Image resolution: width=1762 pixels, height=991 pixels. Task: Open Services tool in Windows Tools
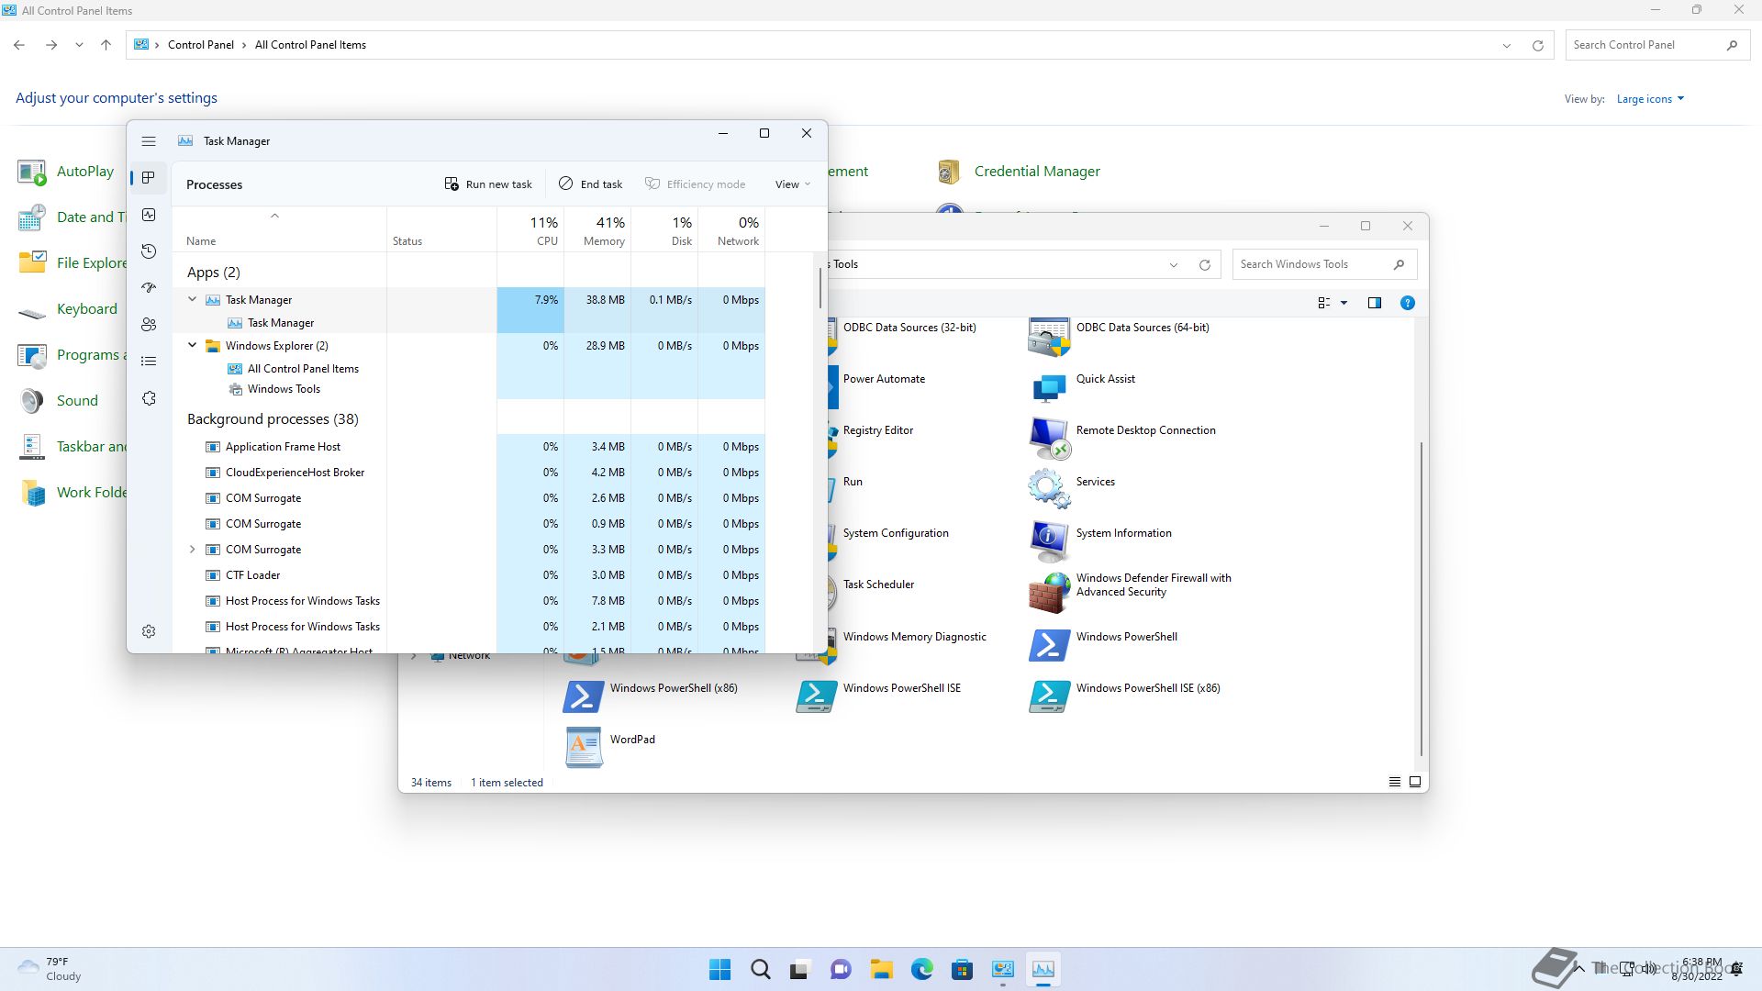1072,490
